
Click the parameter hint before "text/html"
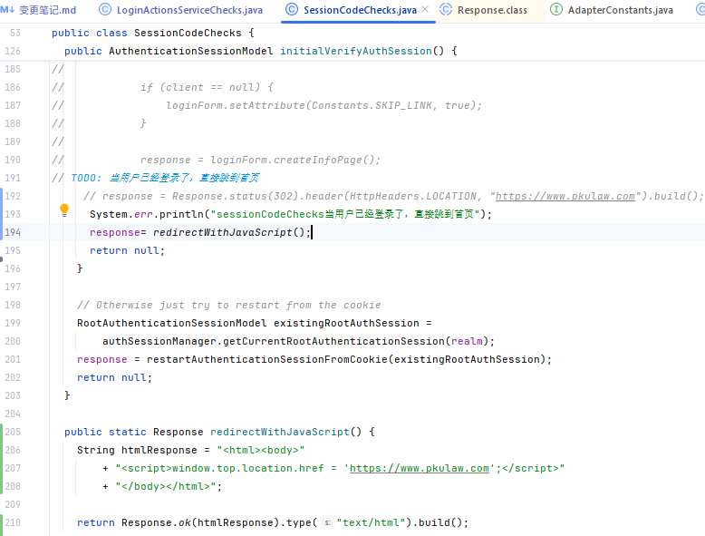pyautogui.click(x=327, y=522)
